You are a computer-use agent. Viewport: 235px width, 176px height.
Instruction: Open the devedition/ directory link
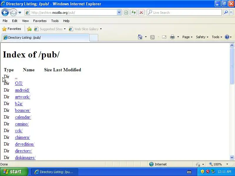coord(25,144)
